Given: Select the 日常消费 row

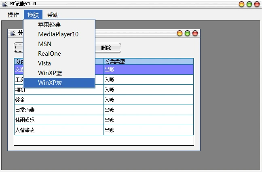Looking at the screenshot, I should [104, 110].
